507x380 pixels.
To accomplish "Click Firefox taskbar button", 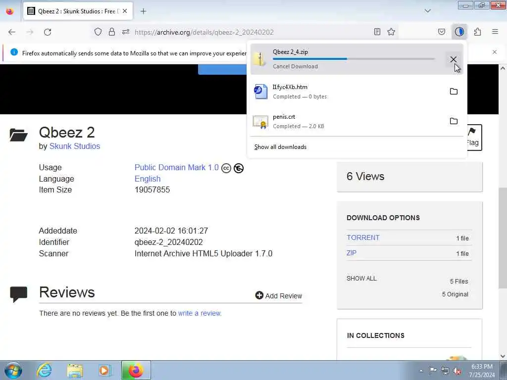I will (136, 370).
